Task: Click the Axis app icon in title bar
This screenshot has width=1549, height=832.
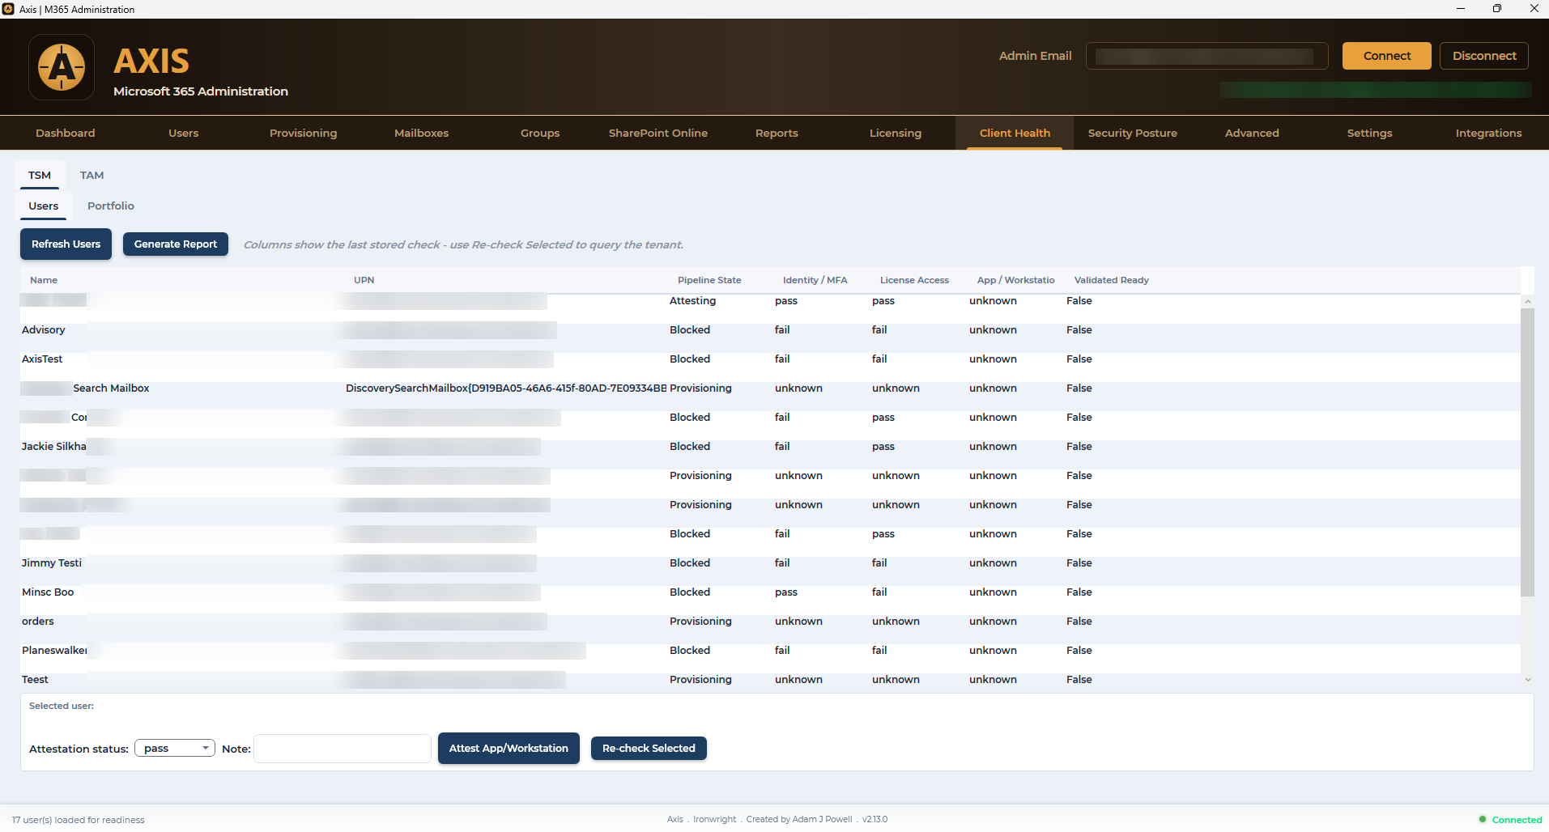Action: coord(8,9)
